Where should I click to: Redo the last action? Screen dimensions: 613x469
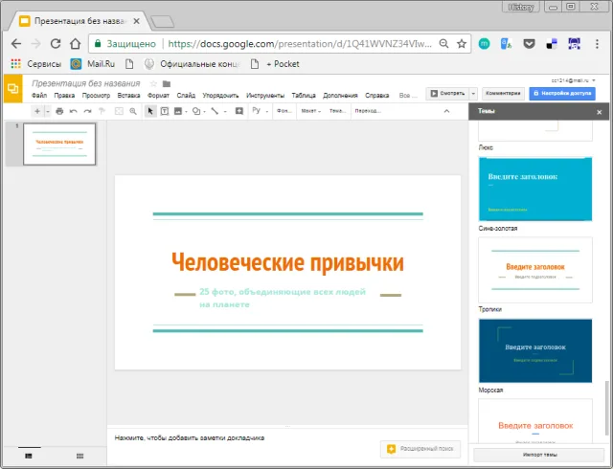click(87, 111)
